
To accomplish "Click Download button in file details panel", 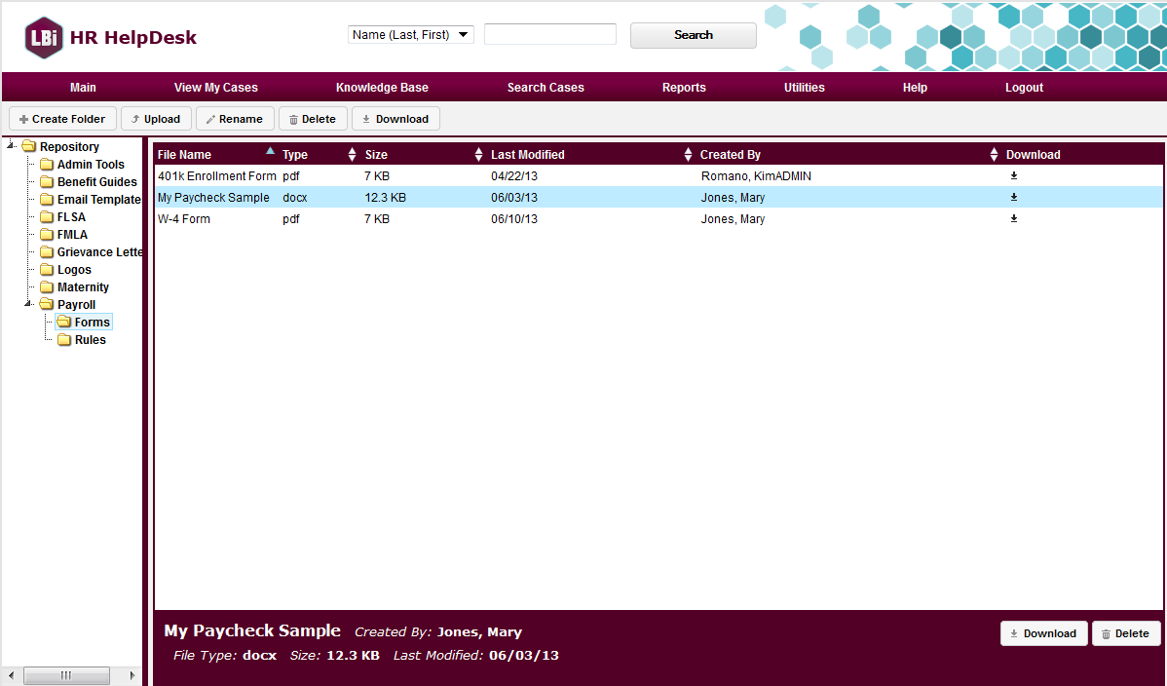I will 1043,633.
